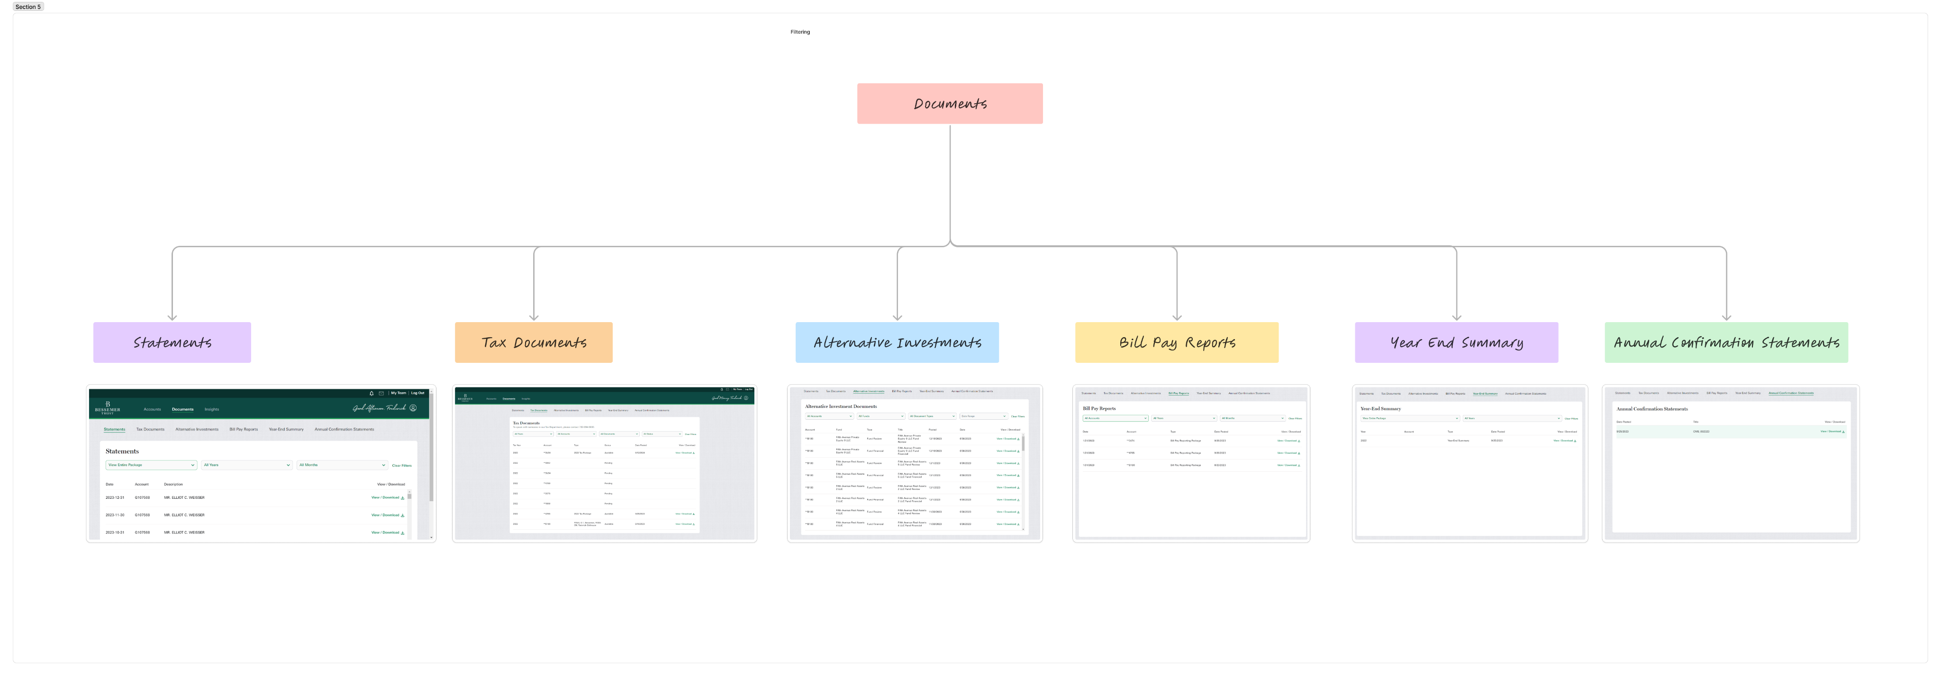The width and height of the screenshot is (1941, 676).
Task: Click the bell notification icon in Statements mockup
Action: [x=372, y=393]
